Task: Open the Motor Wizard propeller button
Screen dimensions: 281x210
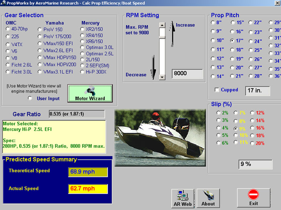Action: click(90, 93)
